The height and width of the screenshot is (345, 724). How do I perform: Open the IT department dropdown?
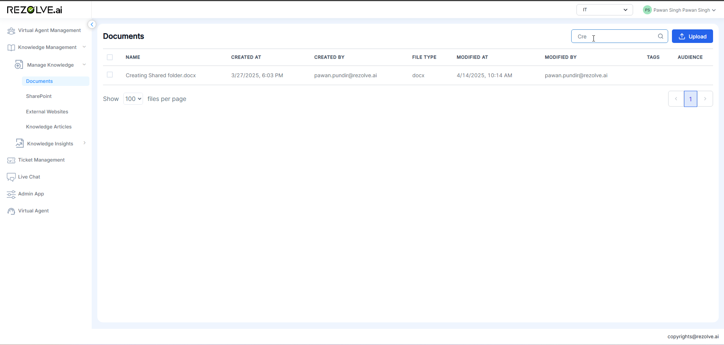(x=604, y=10)
